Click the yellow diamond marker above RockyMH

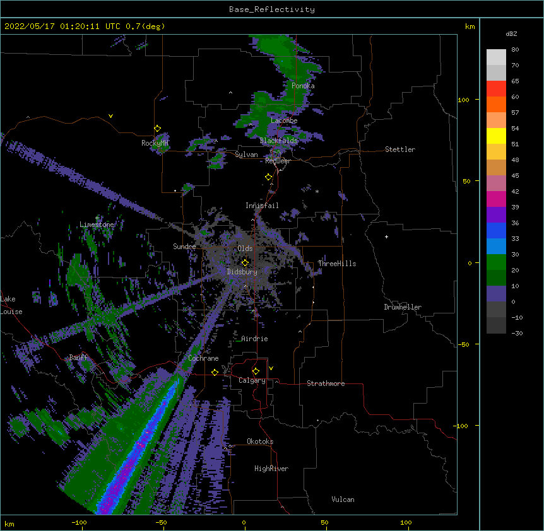(157, 129)
